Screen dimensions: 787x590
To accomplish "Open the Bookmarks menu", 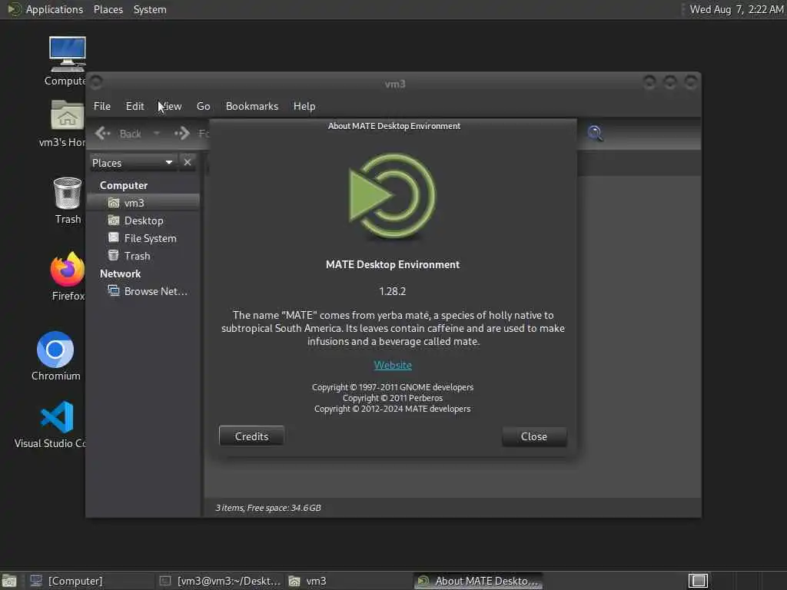I will (252, 106).
